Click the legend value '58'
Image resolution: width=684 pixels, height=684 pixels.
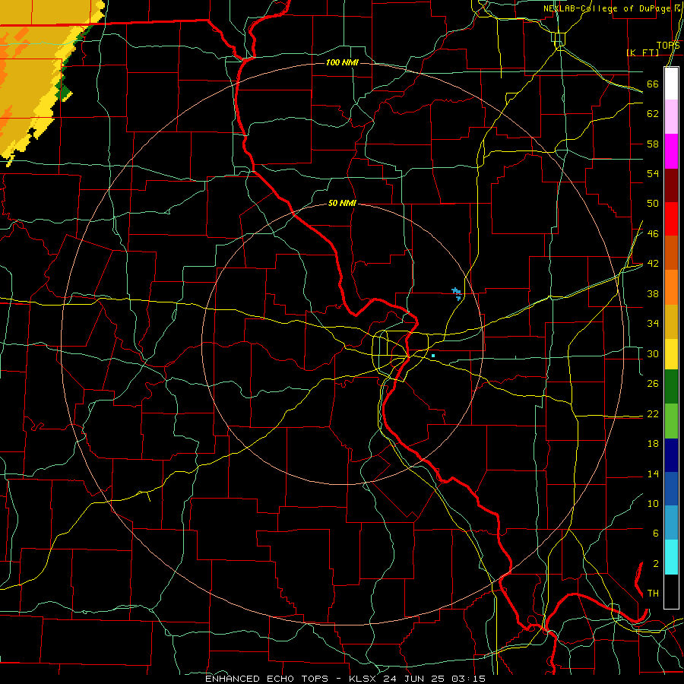(653, 144)
